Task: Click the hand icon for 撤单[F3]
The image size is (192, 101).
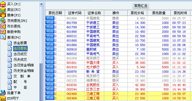Action: 3,15
